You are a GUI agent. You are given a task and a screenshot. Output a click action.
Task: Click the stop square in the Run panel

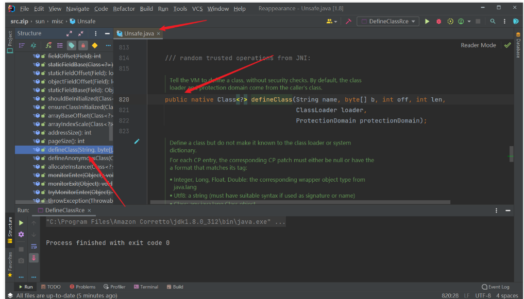[x=21, y=249]
